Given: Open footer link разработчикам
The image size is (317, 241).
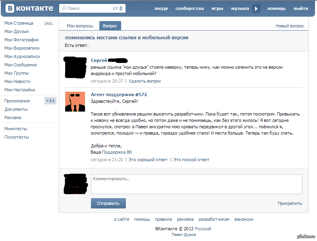Looking at the screenshot, I should coord(214,219).
